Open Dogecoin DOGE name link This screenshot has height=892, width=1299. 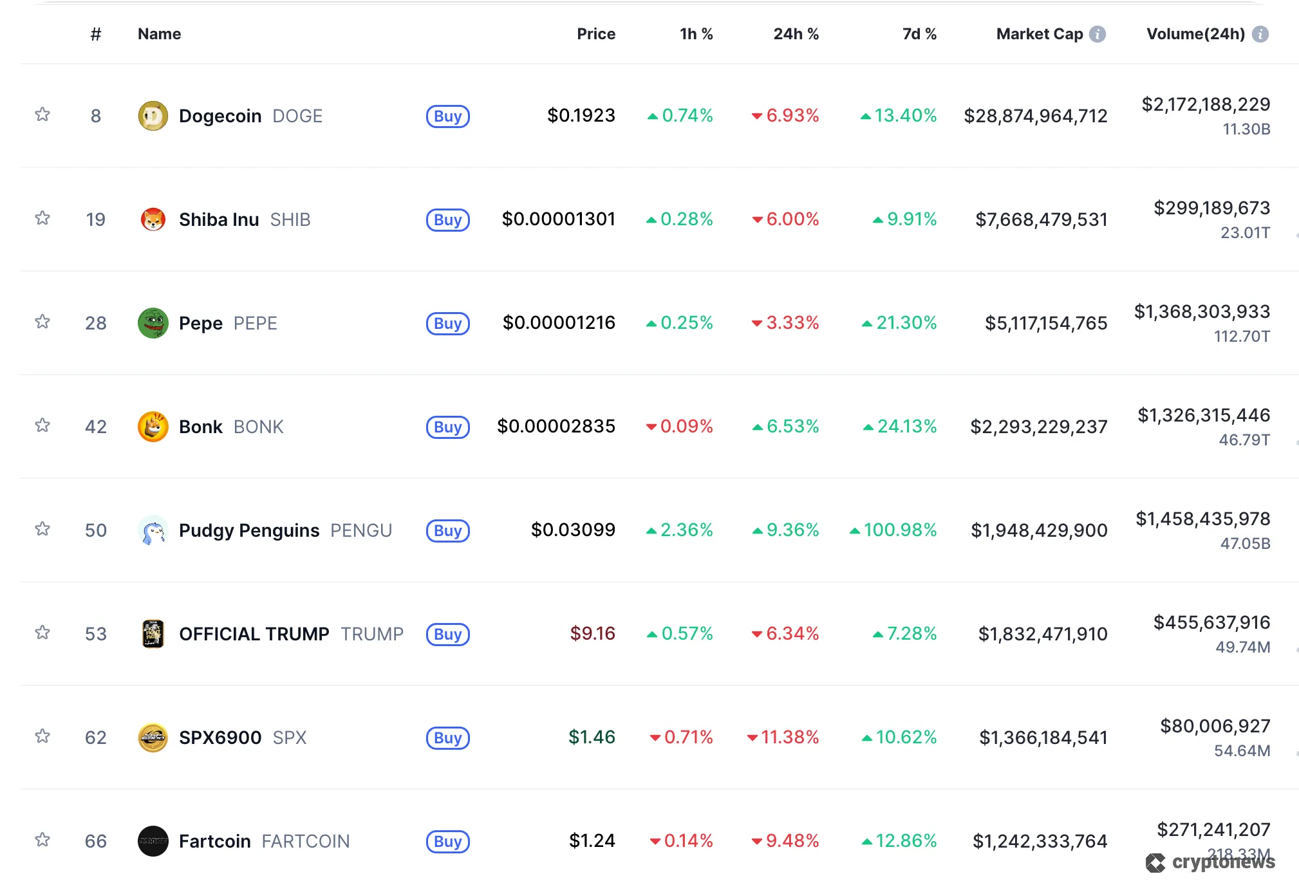click(250, 116)
